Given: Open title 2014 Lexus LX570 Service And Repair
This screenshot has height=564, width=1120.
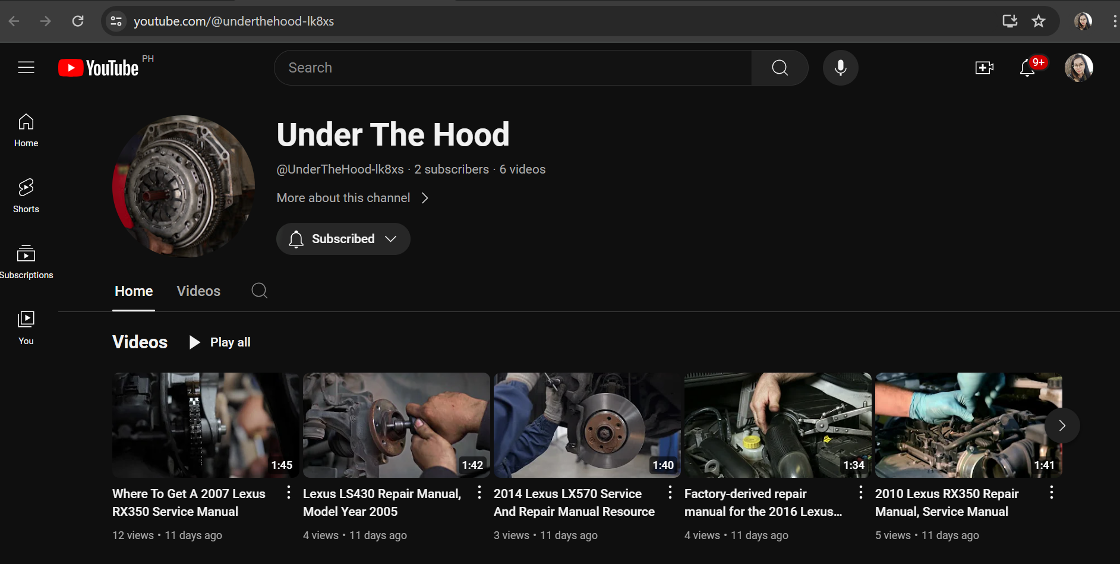Looking at the screenshot, I should 574,503.
